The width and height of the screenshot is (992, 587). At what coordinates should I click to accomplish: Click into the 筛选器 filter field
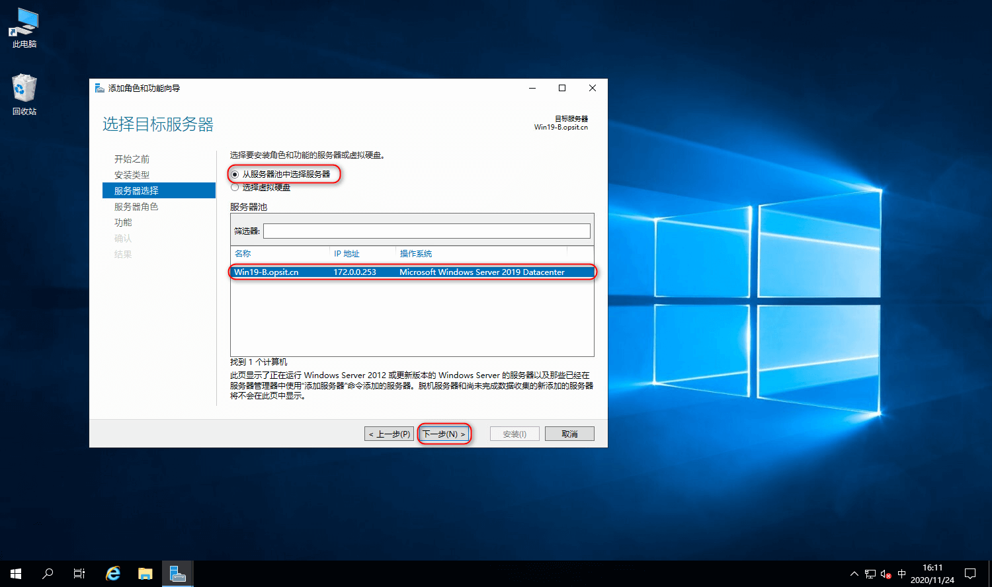coord(427,231)
